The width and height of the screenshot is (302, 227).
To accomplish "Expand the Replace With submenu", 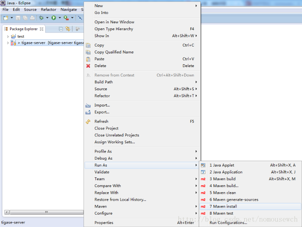I will (142, 193).
